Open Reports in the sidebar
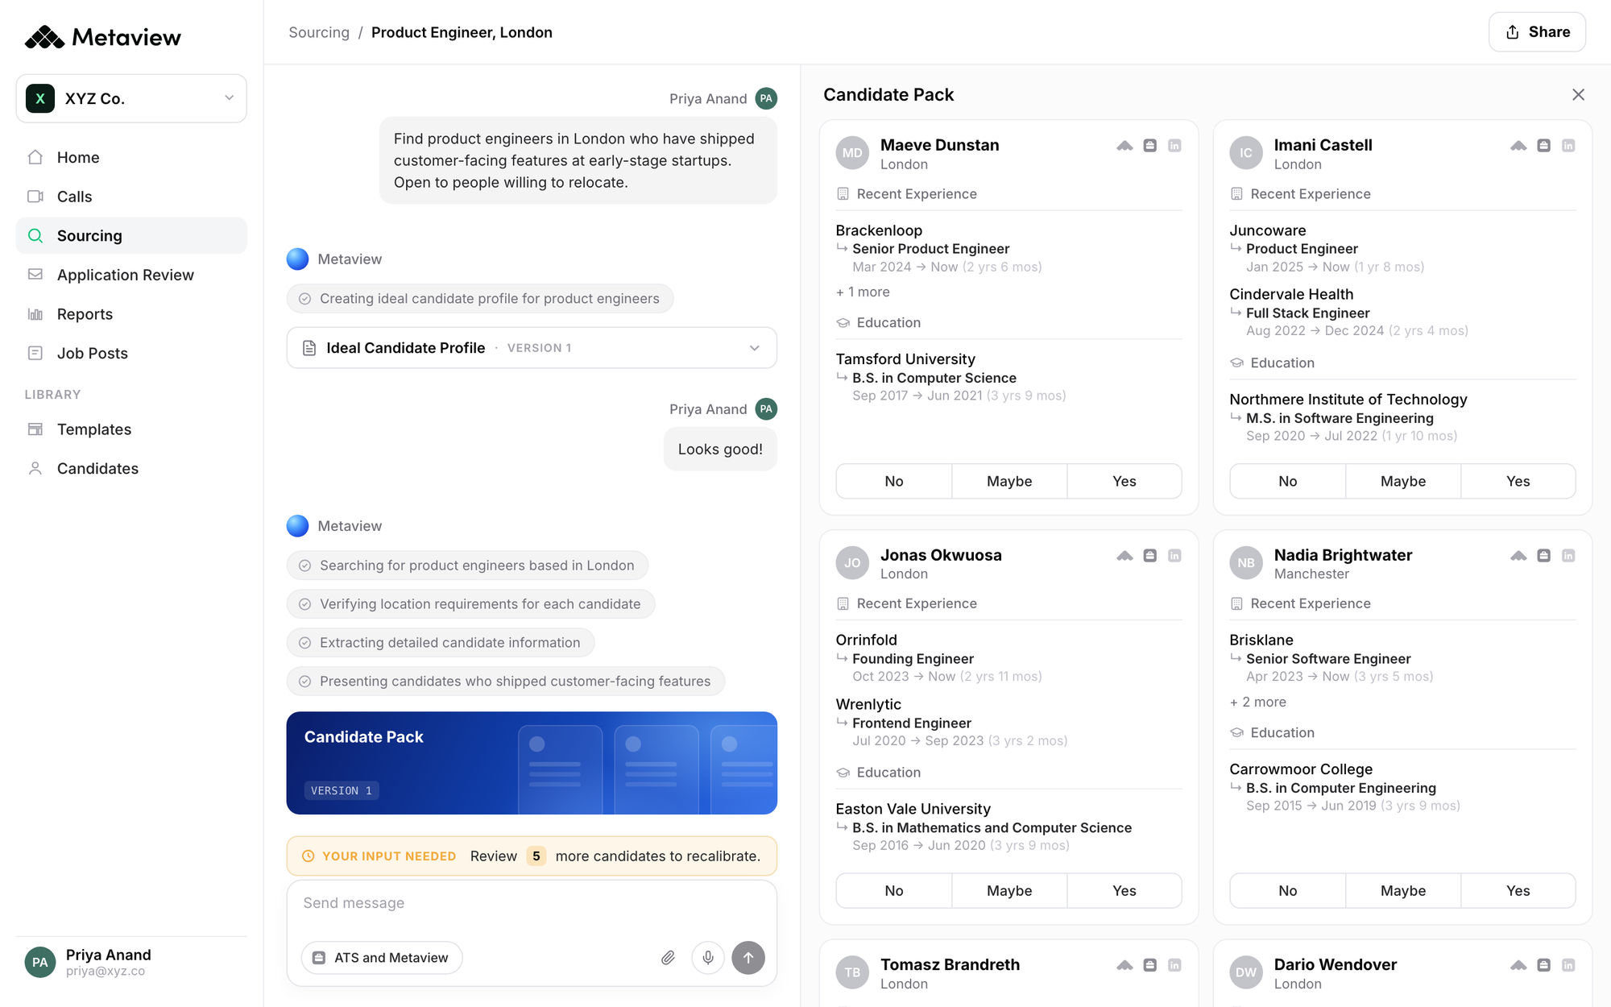Screen dimensions: 1611x1007 (x=131, y=314)
